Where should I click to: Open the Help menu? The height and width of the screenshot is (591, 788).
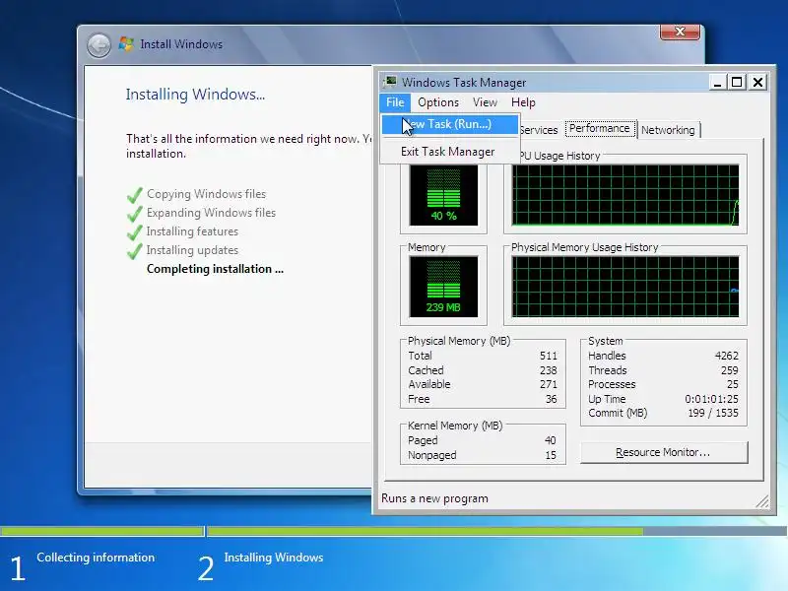[x=523, y=102]
